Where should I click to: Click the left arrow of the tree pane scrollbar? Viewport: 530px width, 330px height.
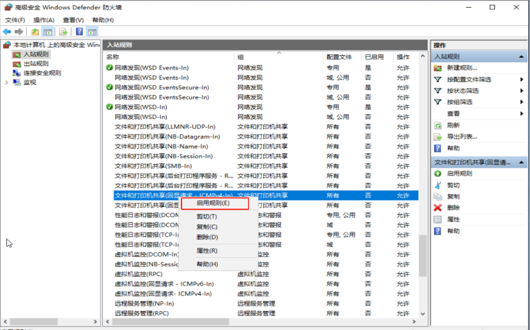pos(5,322)
